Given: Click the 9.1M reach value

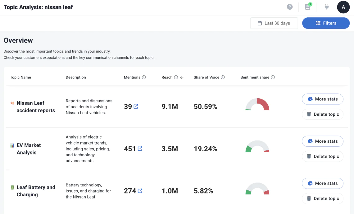Looking at the screenshot, I should coord(170,106).
